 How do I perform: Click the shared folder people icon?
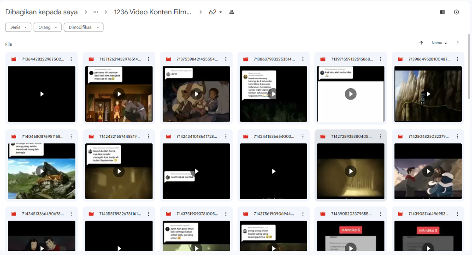pos(232,12)
